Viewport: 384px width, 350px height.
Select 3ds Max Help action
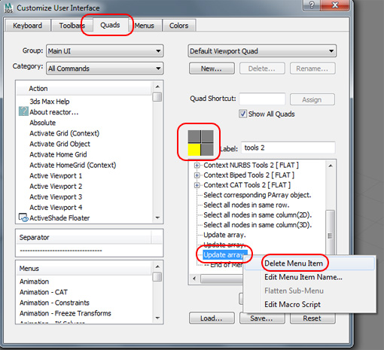(50, 102)
